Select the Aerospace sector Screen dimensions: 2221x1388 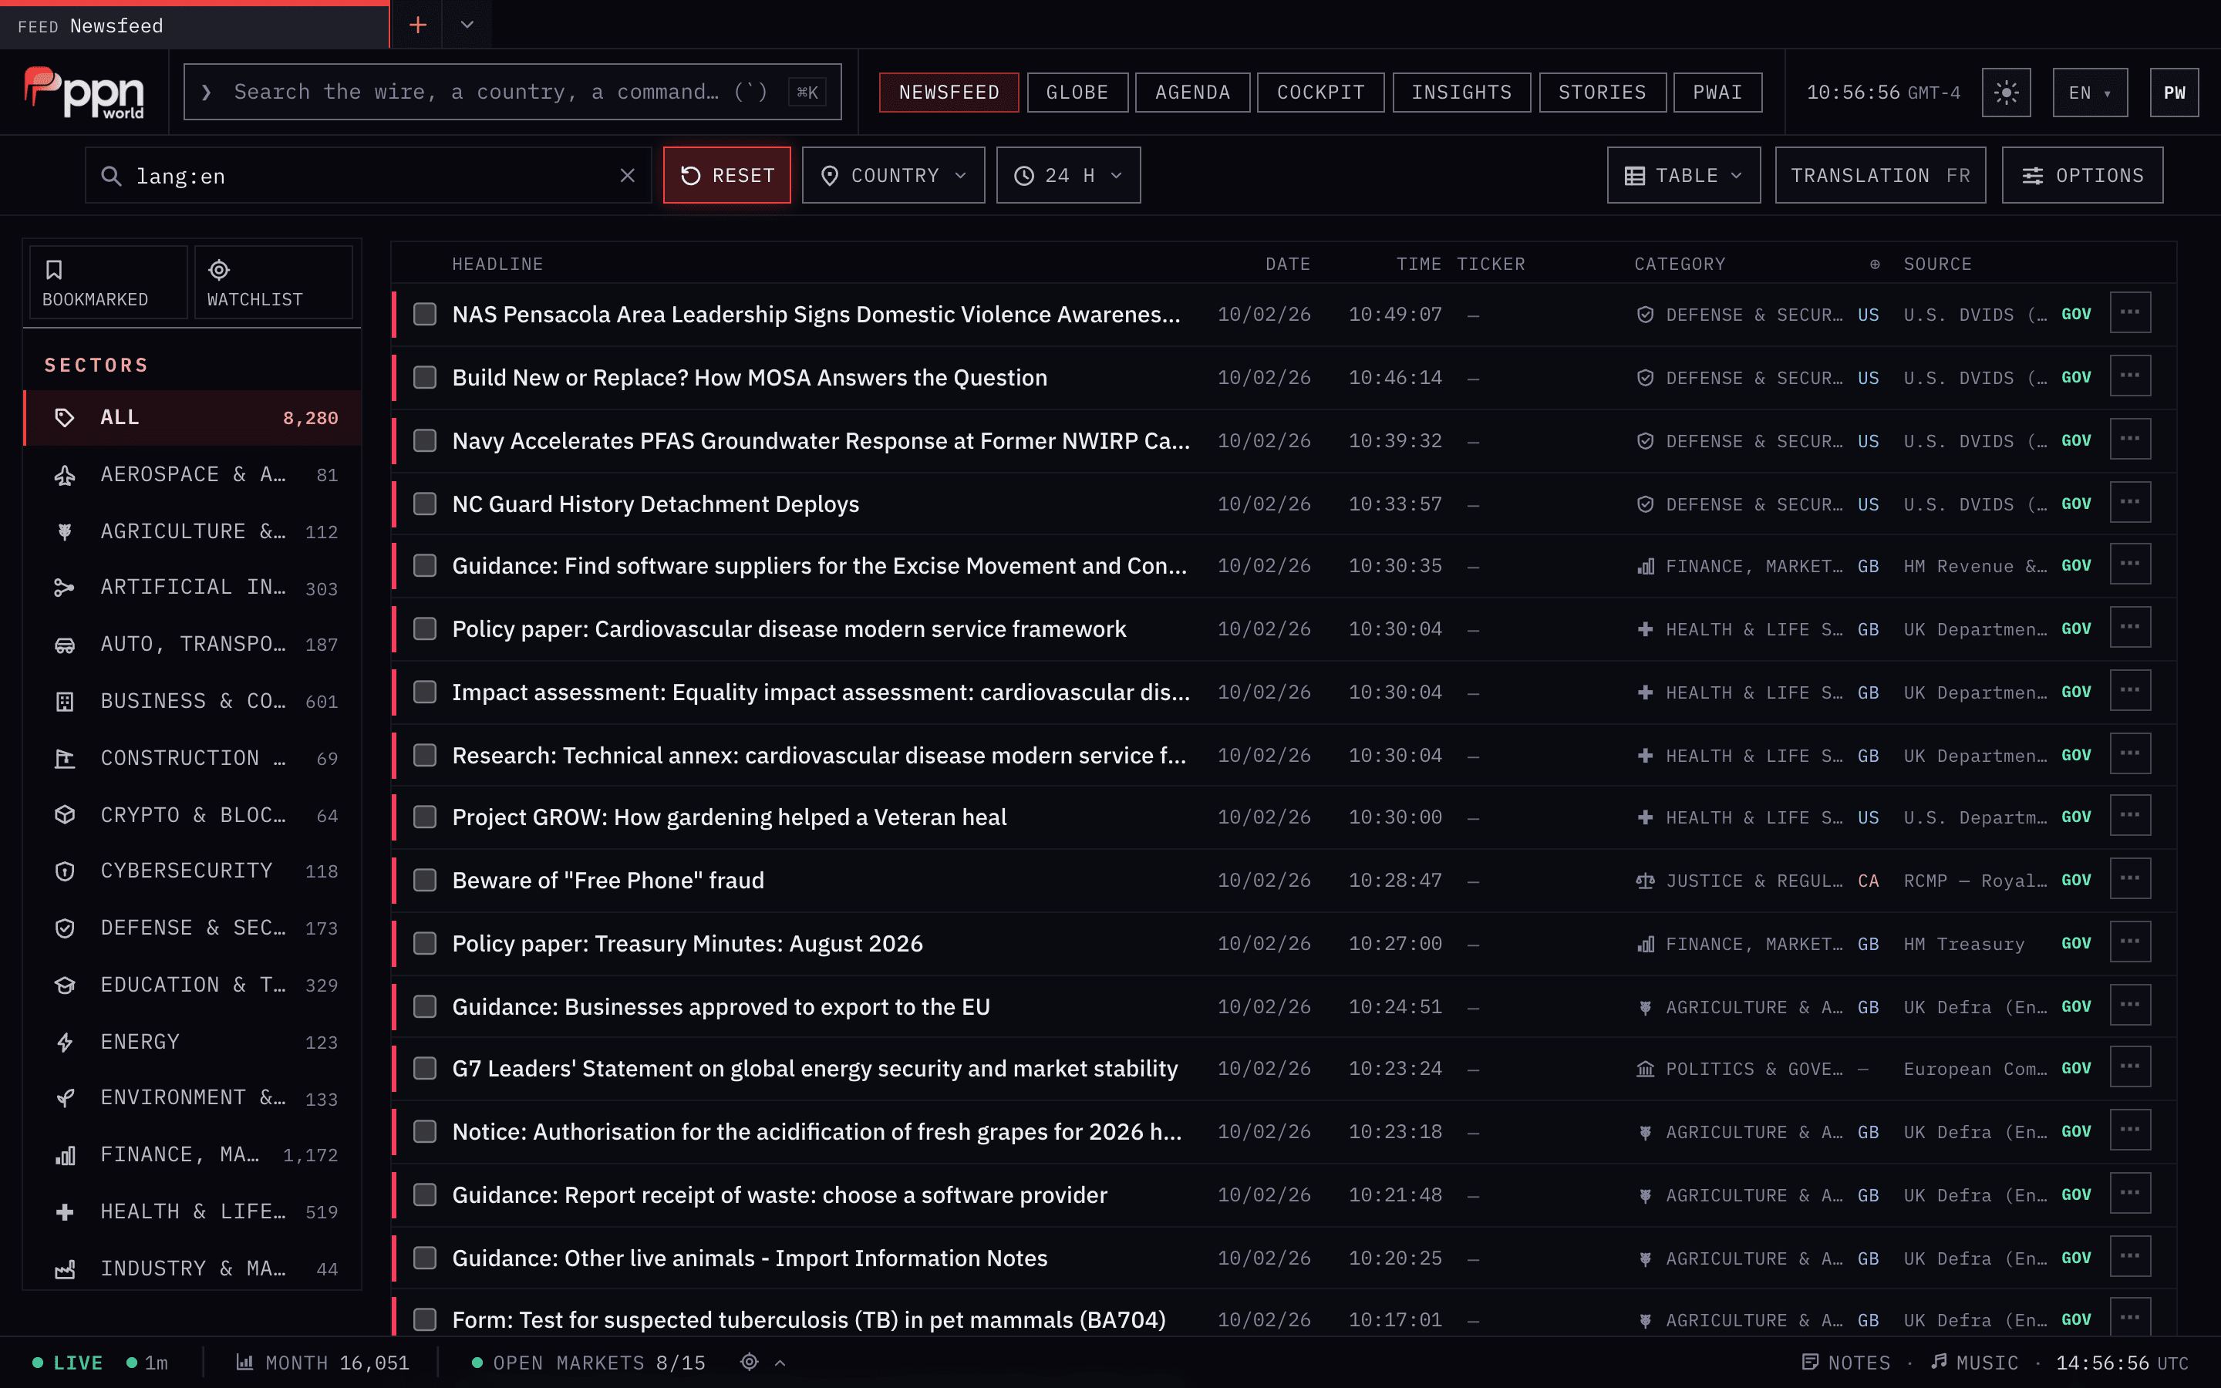193,474
